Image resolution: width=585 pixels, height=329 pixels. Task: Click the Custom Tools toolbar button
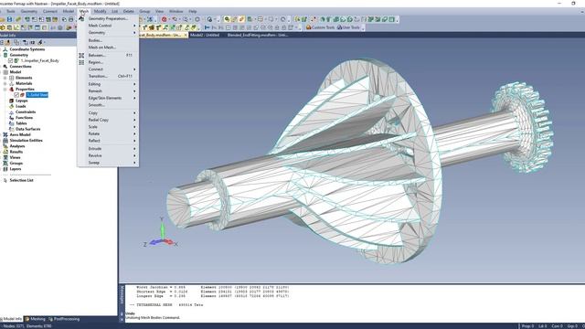320,27
